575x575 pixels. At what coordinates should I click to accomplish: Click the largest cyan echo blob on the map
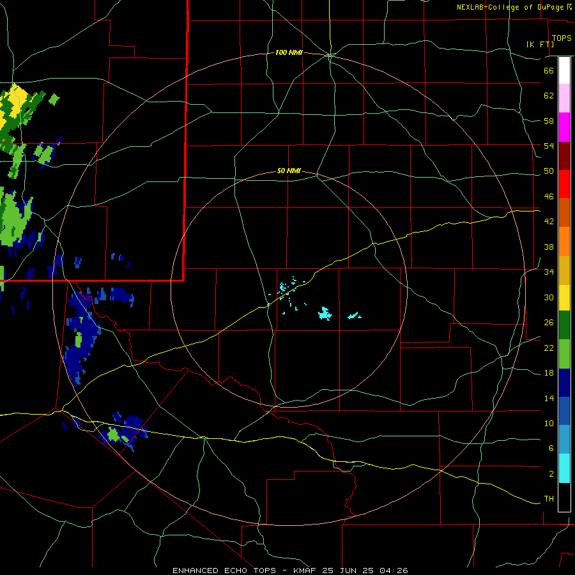325,314
